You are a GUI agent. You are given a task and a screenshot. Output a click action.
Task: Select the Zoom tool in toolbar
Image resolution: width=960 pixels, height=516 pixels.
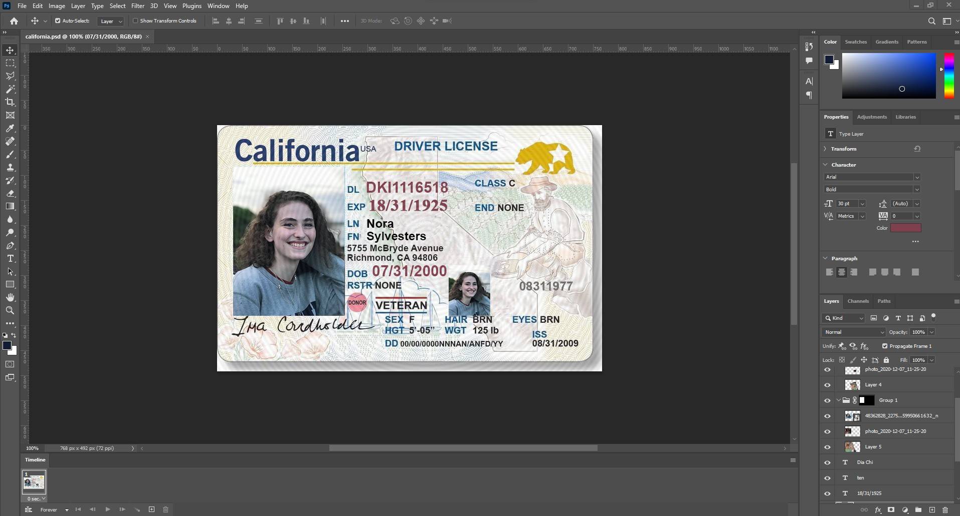click(x=10, y=310)
